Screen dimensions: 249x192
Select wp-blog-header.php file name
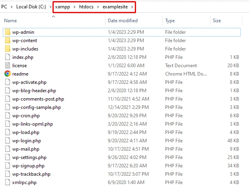click(34, 91)
